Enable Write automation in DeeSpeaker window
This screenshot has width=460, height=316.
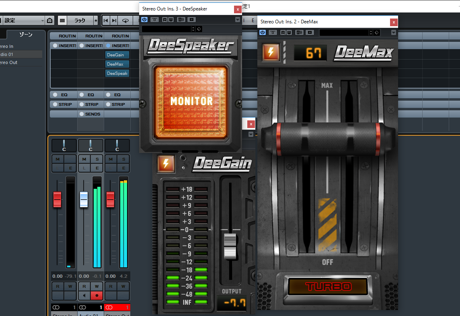tap(171, 20)
